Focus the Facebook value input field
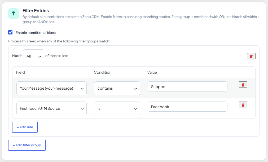Screen dimensions: 268x162 coord(187,107)
